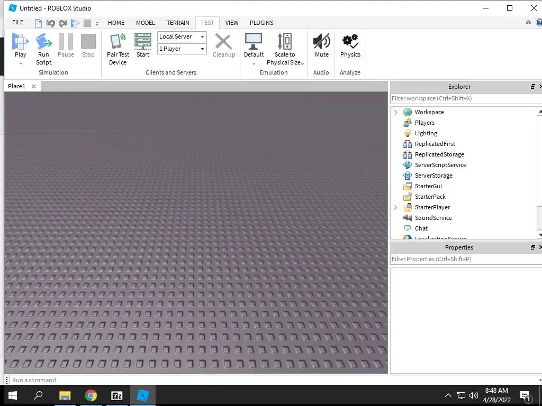Screen dimensions: 542x406
Task: Expand the StarterPlayer tree node
Action: (x=396, y=207)
